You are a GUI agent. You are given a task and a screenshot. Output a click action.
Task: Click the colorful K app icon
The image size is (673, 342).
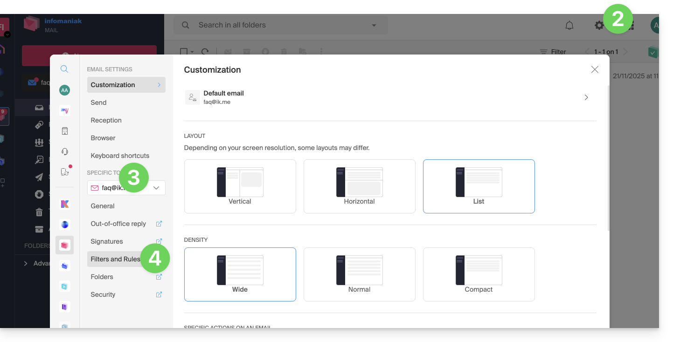pos(64,204)
